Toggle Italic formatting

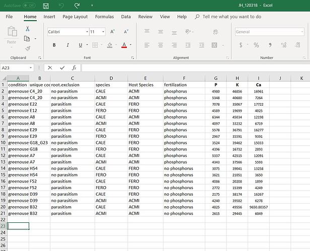67,45
